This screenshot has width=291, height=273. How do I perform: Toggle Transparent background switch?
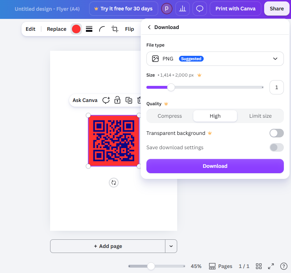[x=277, y=133]
